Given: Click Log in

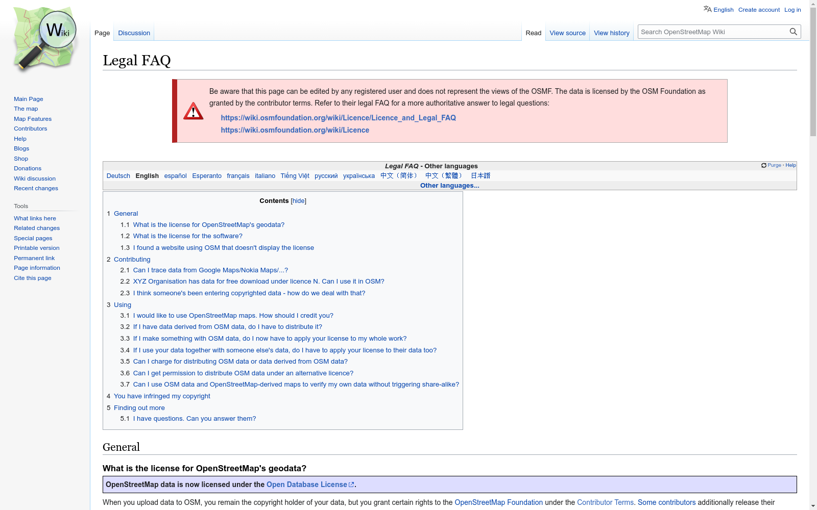Looking at the screenshot, I should click(x=792, y=10).
